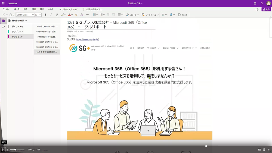Screen dimensions: 272x153
Task: Open the app launcher waffle icon
Action: pos(3,3)
